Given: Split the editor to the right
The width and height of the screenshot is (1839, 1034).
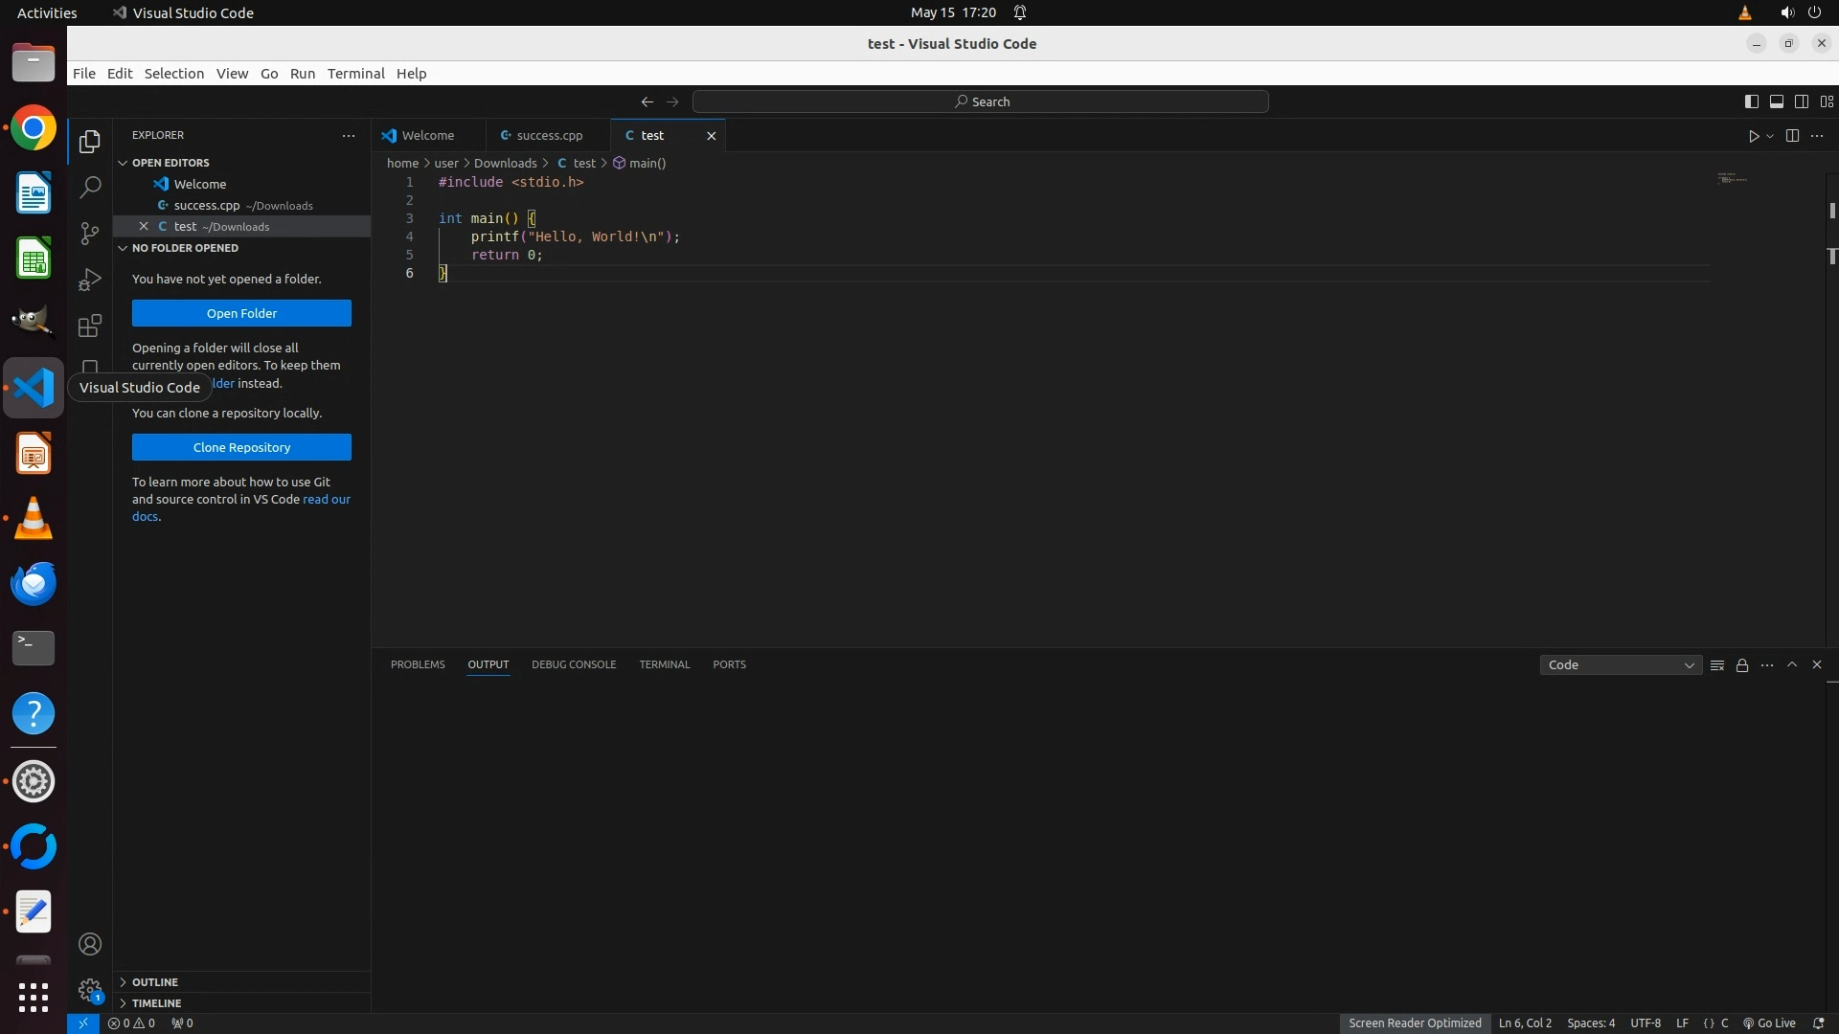Looking at the screenshot, I should click(1792, 136).
